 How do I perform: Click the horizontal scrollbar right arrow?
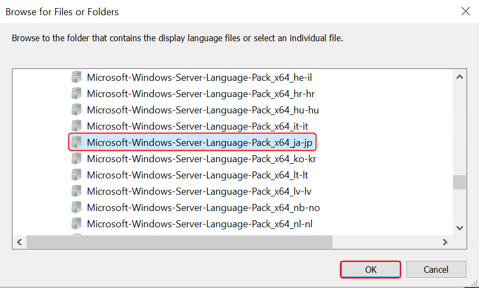coord(445,242)
